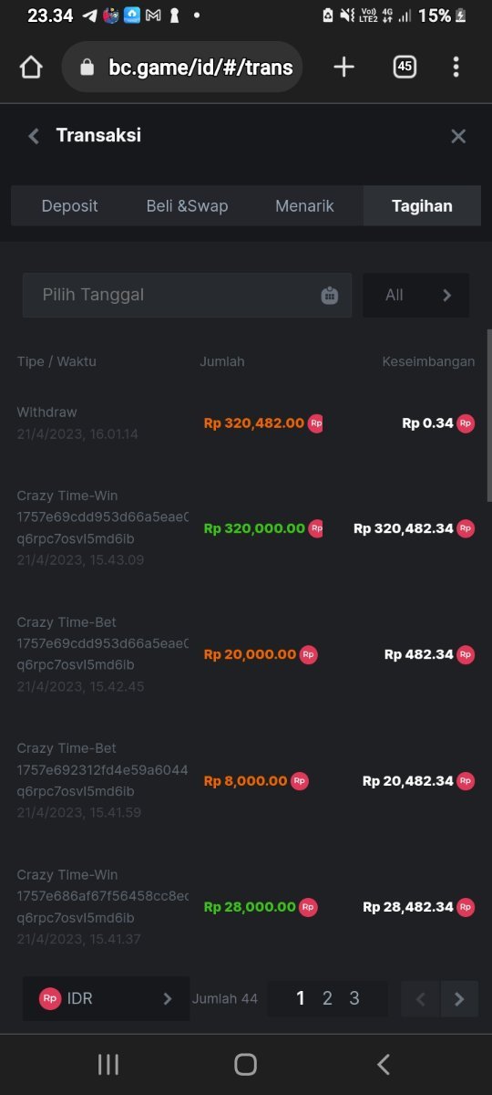
Task: Tap the Android home navigation button
Action: pyautogui.click(x=245, y=1064)
